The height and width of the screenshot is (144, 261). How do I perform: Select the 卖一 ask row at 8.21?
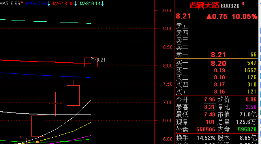(216, 55)
